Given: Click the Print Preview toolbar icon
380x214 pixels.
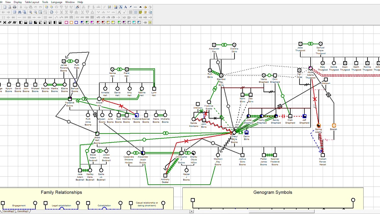Looking at the screenshot, I should tap(9, 7).
